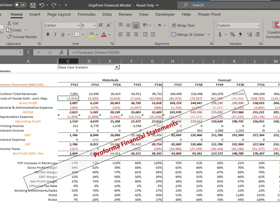The image size is (280, 210).
Task: Open Customize Quick Access Toolbar menu
Action: [66, 5]
